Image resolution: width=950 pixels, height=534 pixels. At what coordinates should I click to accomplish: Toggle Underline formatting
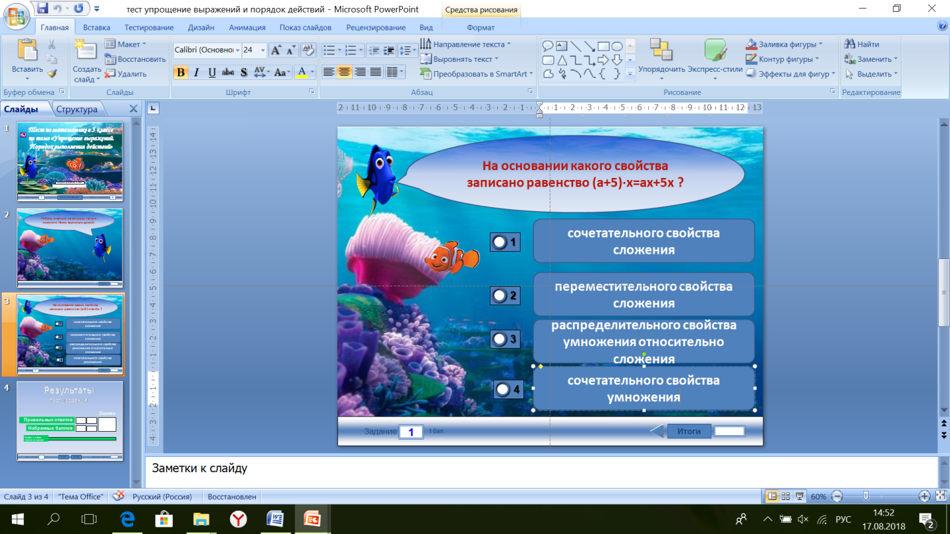pyautogui.click(x=212, y=72)
